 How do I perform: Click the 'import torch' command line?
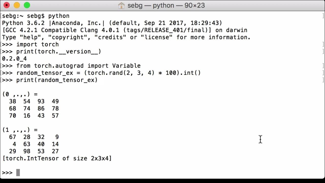pos(38,44)
